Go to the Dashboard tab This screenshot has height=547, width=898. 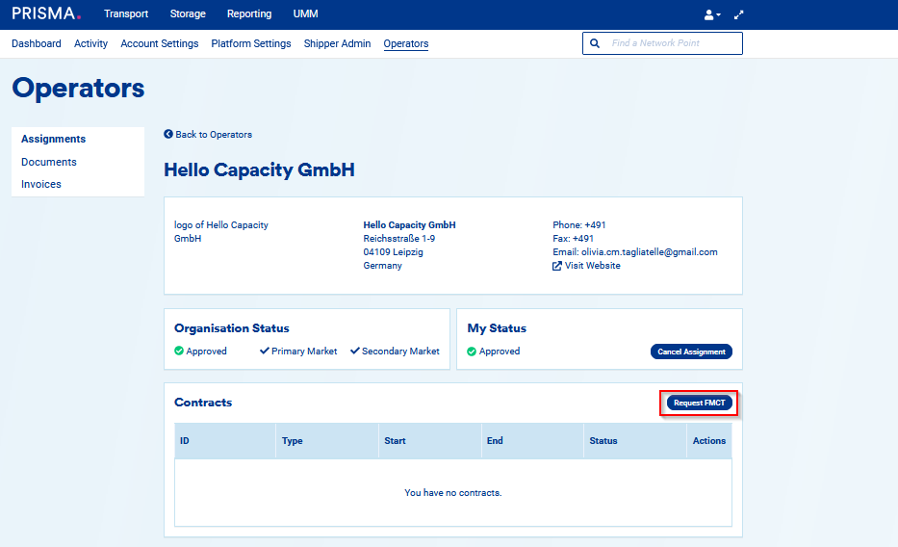36,43
